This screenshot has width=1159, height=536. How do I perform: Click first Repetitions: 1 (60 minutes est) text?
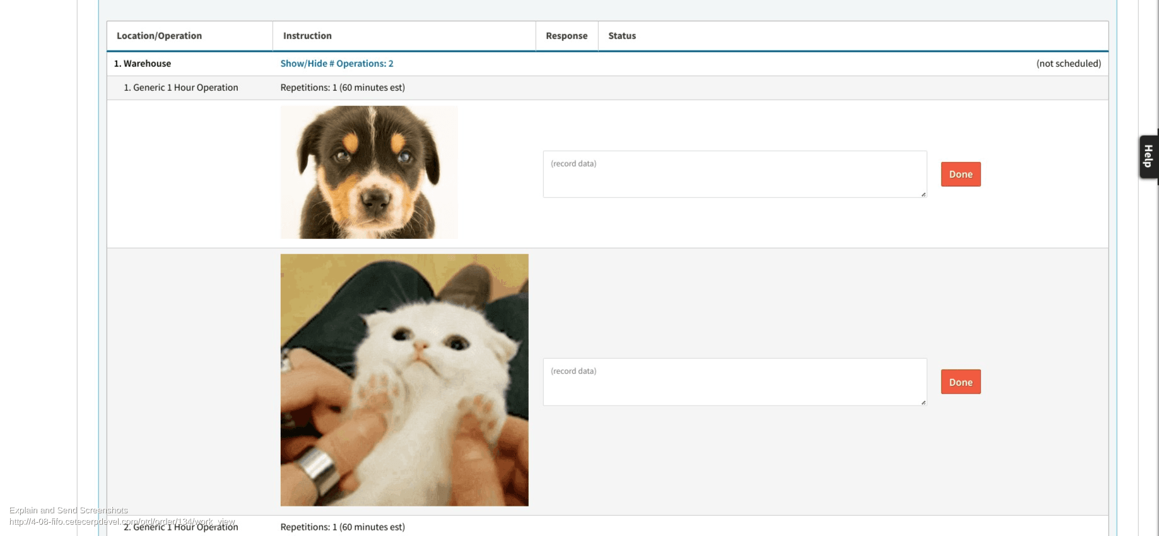tap(343, 88)
